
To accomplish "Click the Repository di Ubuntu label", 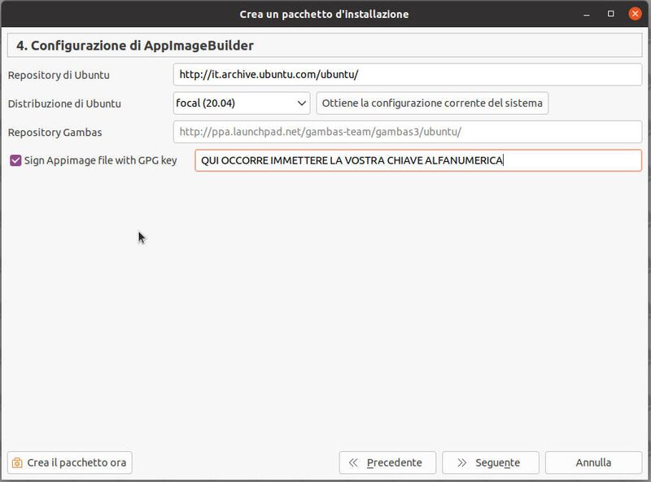I will point(59,75).
